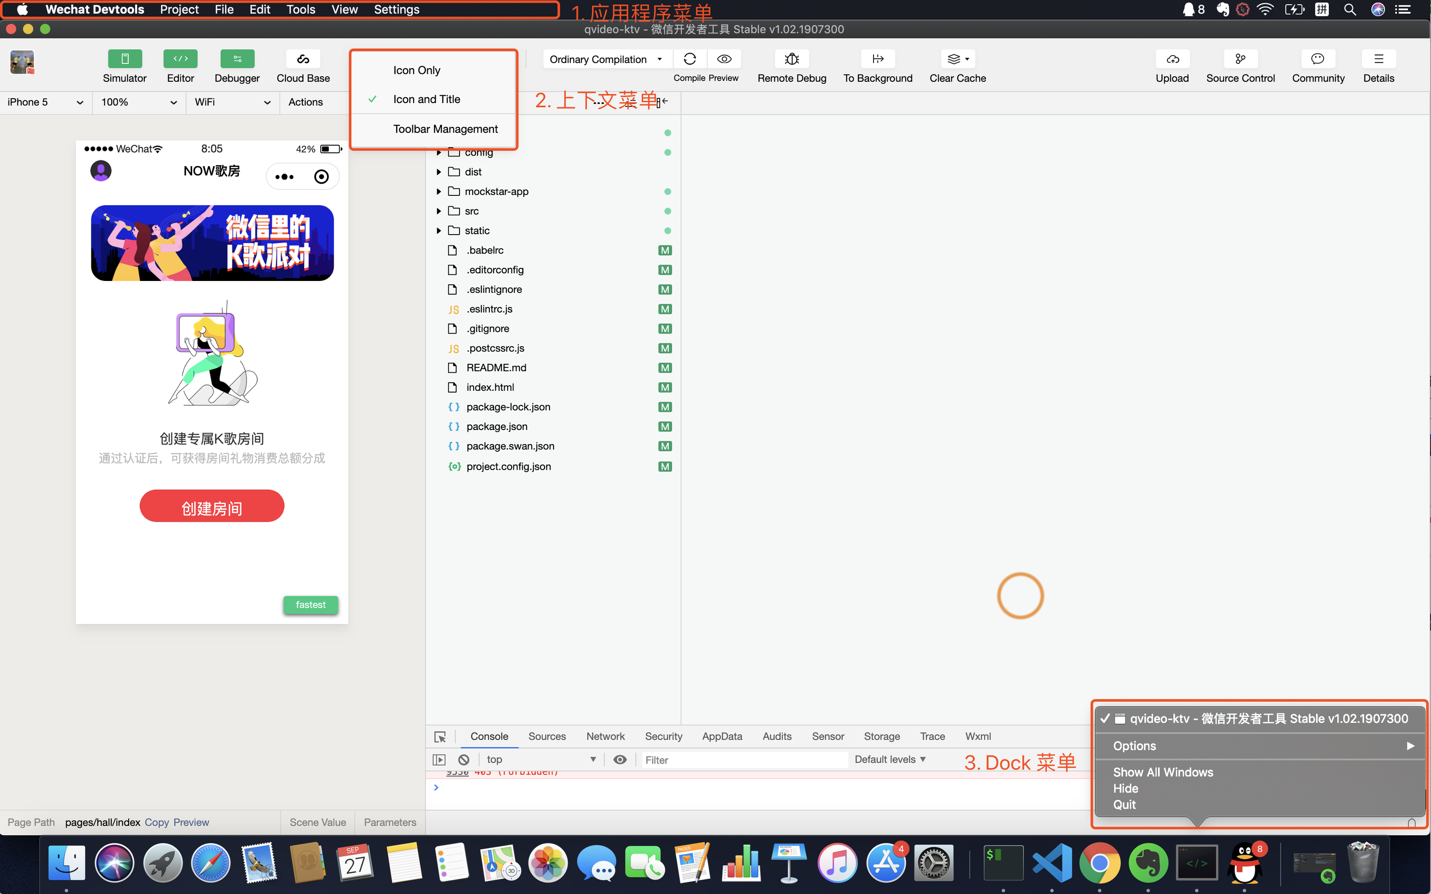Open Cloud Base from the toolbar
The height and width of the screenshot is (894, 1431).
pyautogui.click(x=303, y=59)
